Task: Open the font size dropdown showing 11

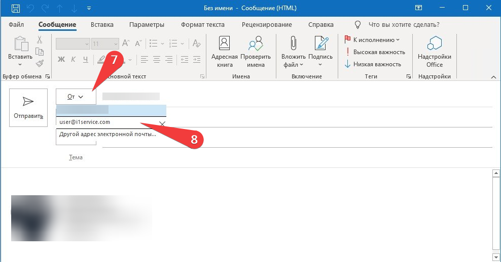Action: point(105,43)
